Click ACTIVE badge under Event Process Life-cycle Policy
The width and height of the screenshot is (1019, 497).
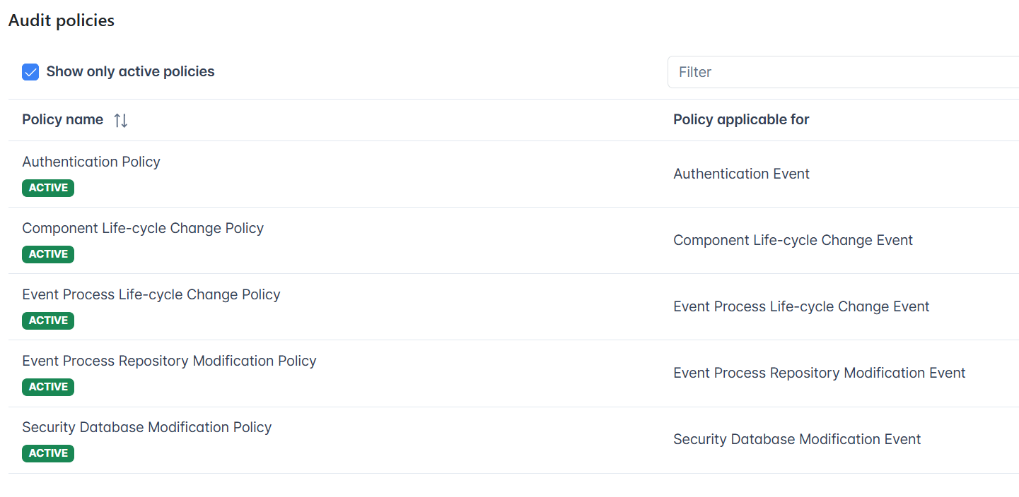pyautogui.click(x=48, y=321)
